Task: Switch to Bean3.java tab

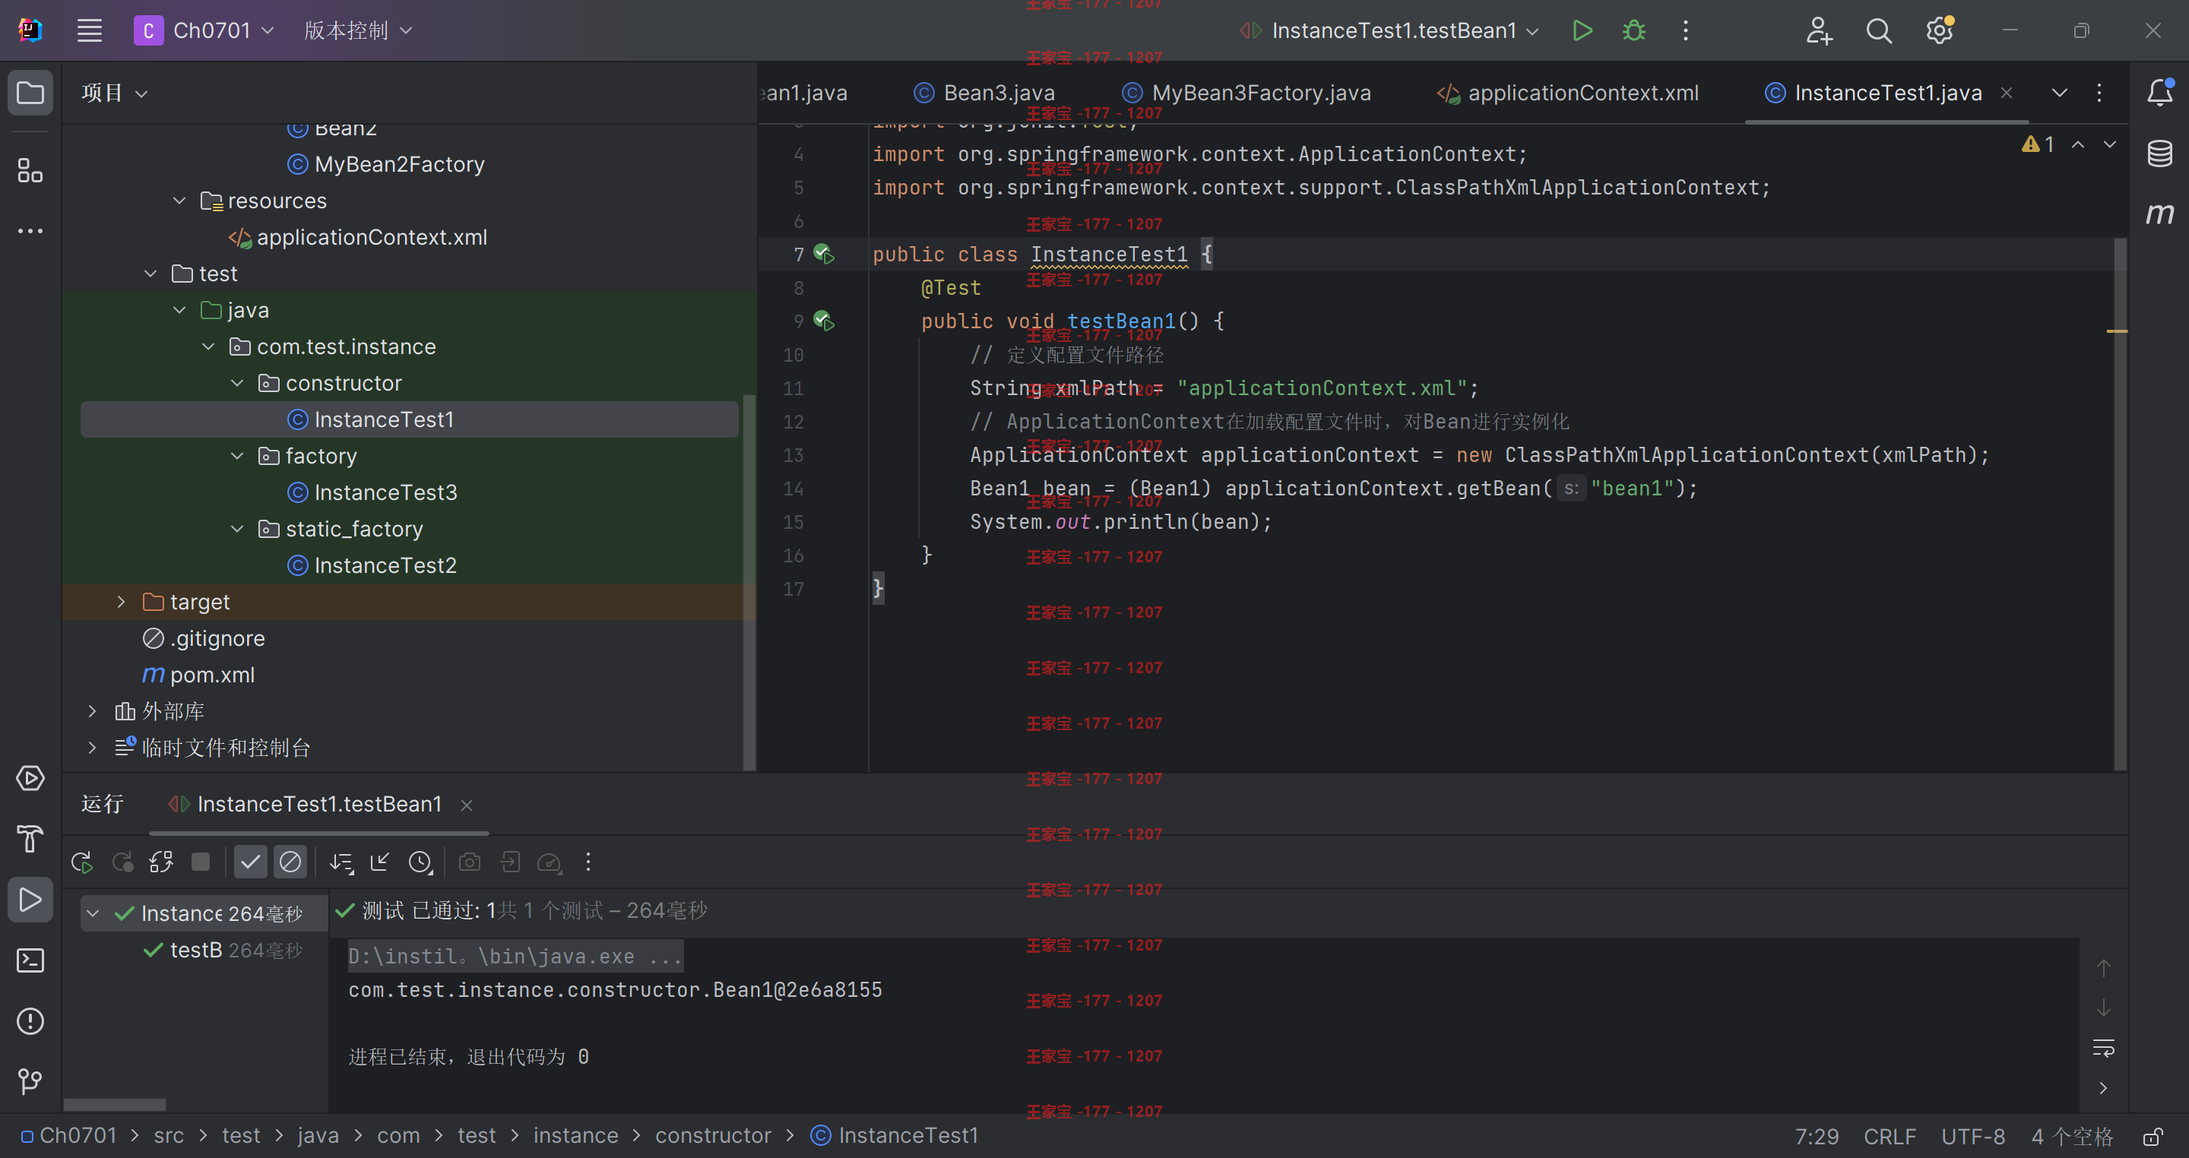Action: tap(984, 93)
